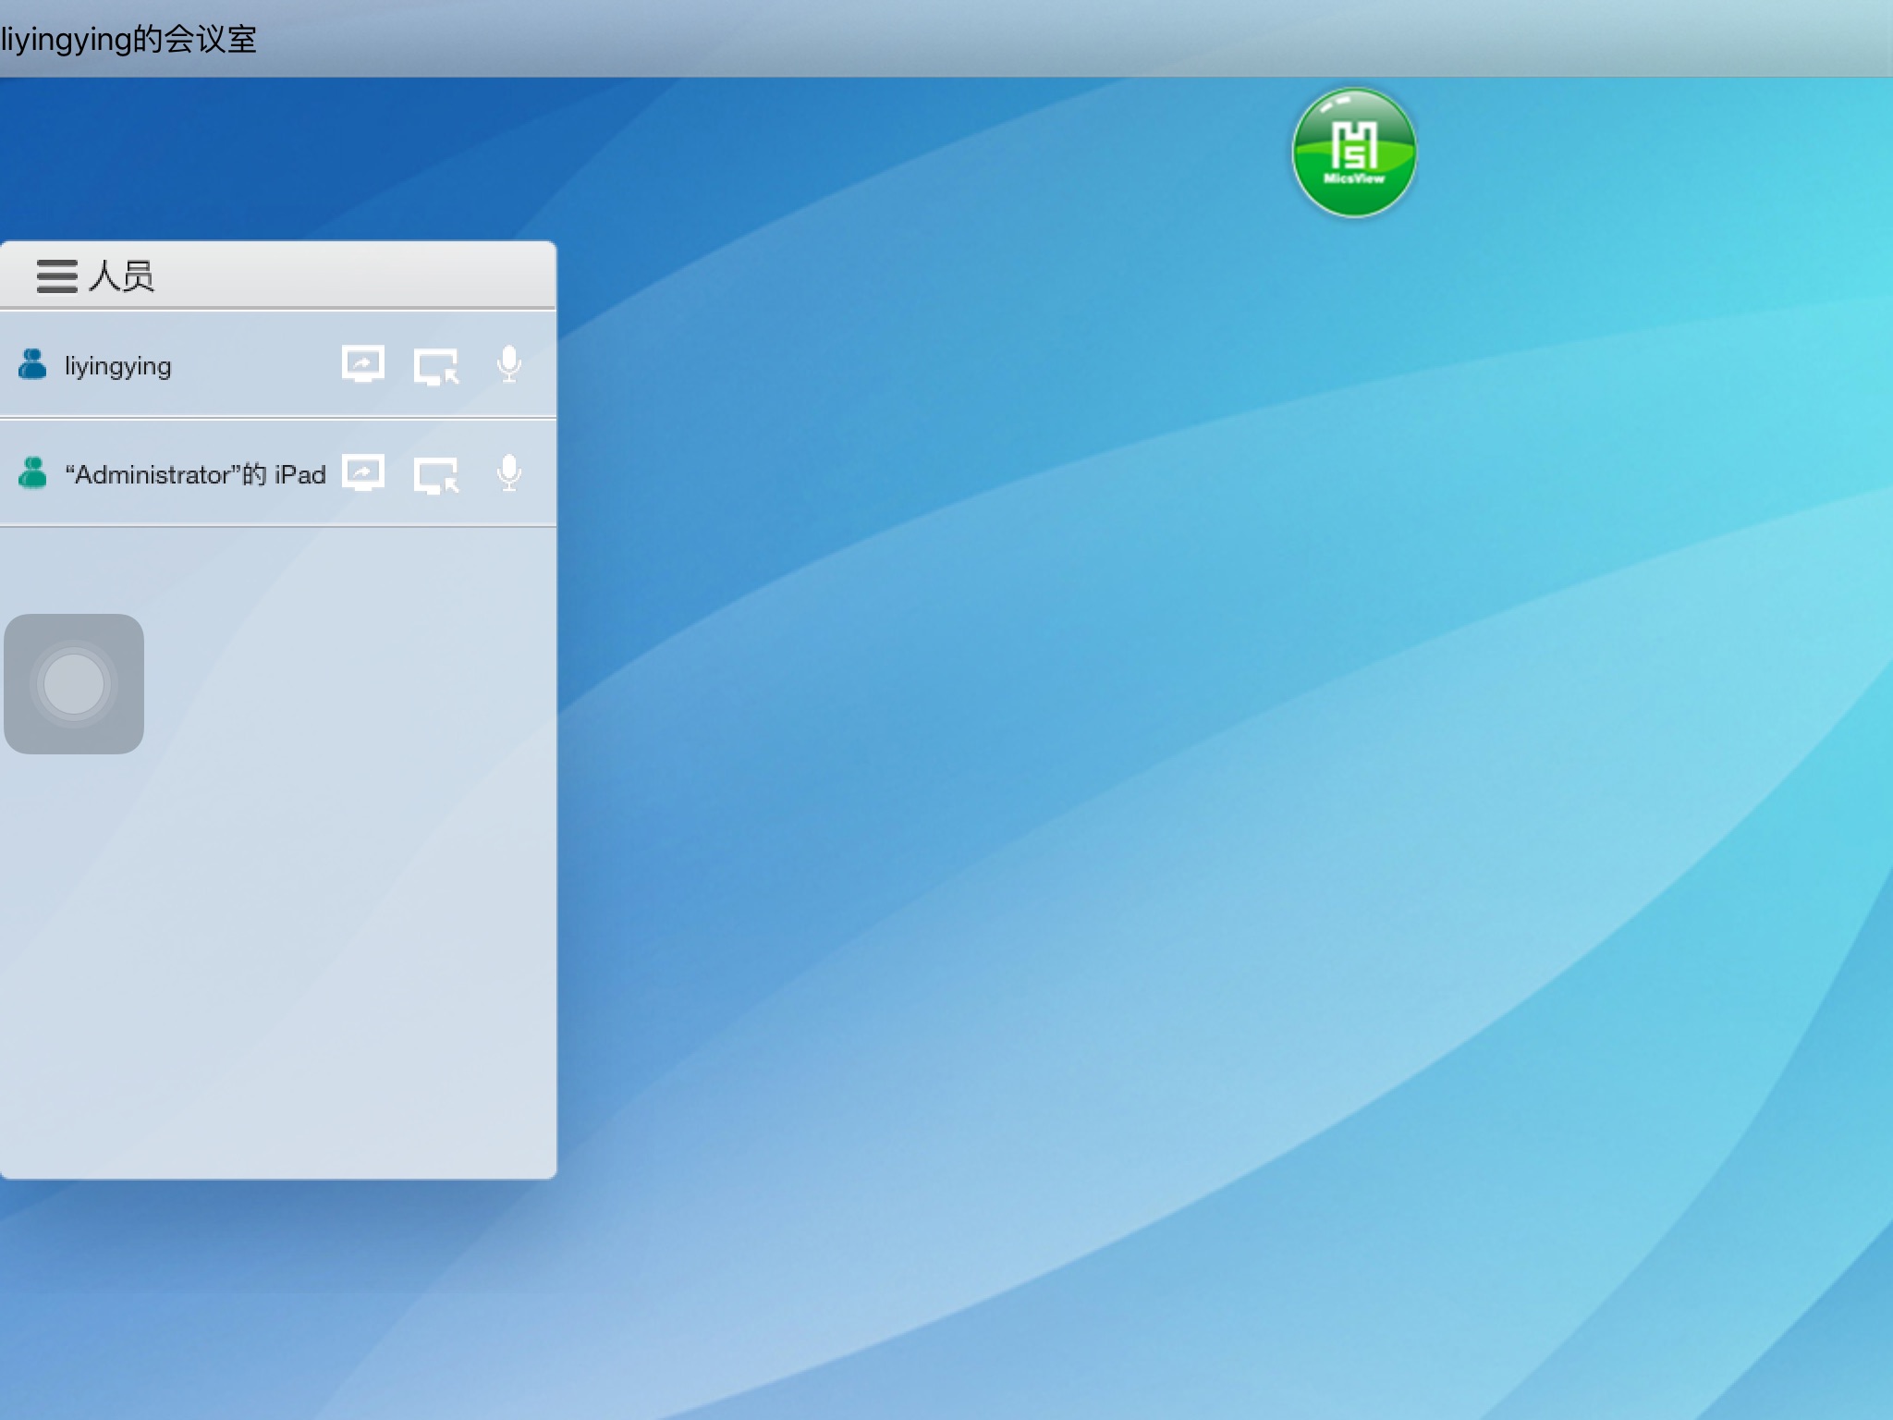Click Administrator iPad's remote control icon
The height and width of the screenshot is (1420, 1893).
click(436, 475)
